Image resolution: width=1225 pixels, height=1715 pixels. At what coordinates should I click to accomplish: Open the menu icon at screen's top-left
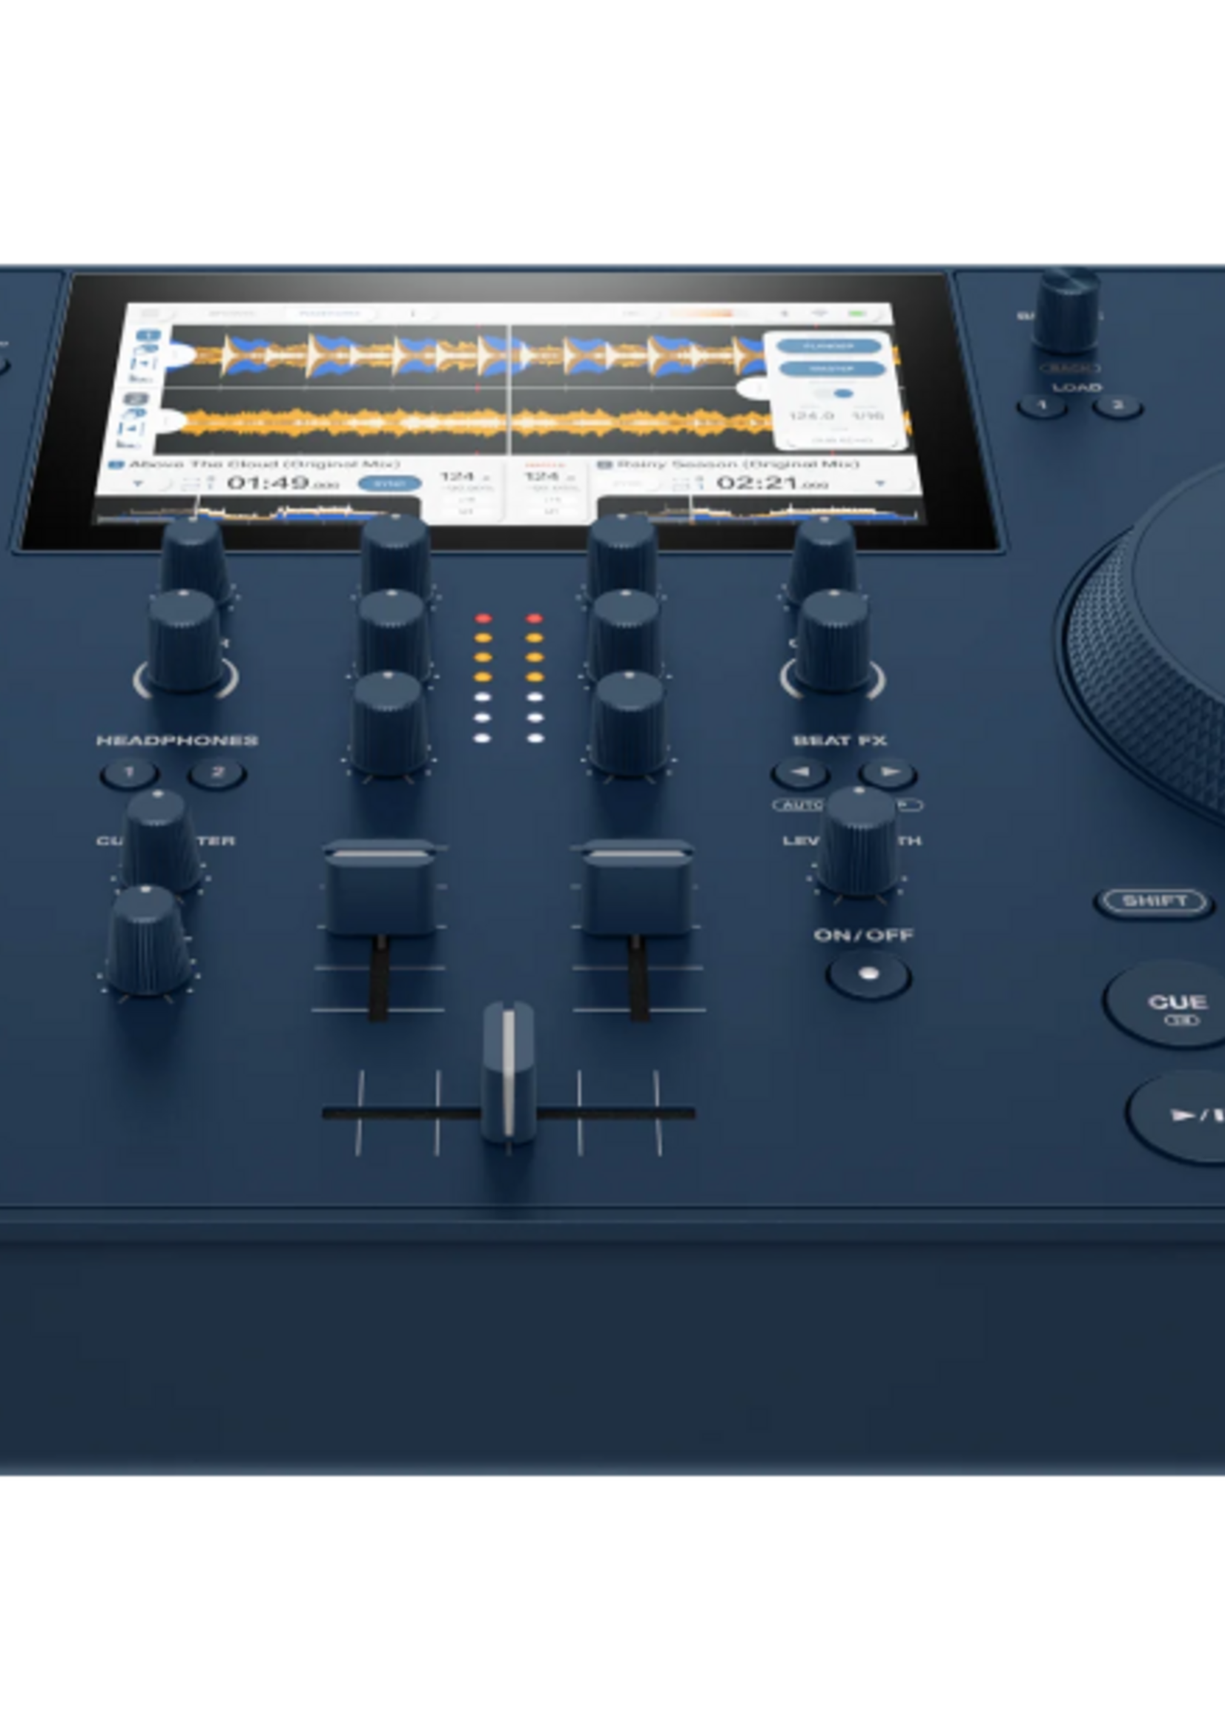tap(150, 313)
